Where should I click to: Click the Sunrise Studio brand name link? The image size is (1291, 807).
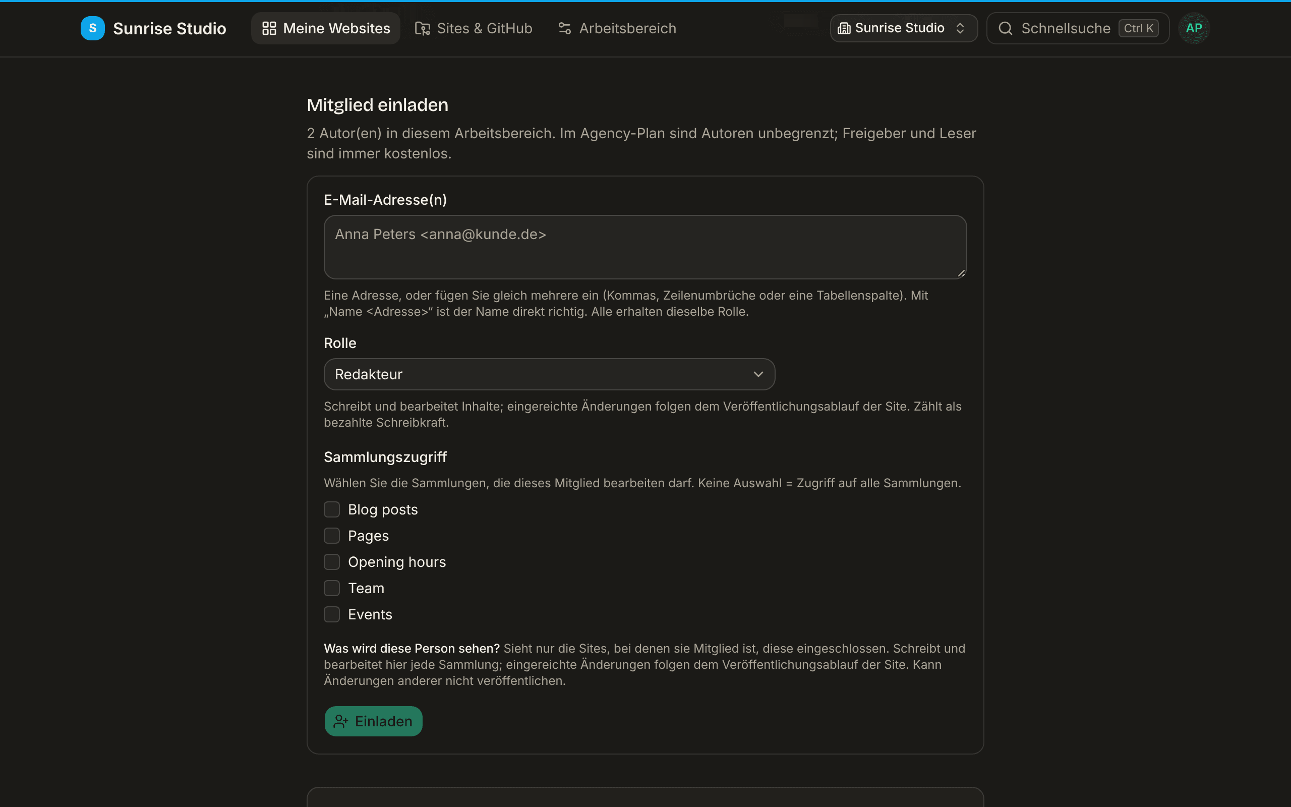tap(169, 28)
